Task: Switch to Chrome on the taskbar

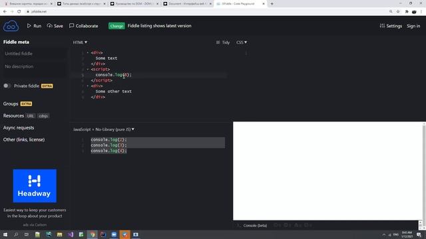Action: [x=93, y=234]
